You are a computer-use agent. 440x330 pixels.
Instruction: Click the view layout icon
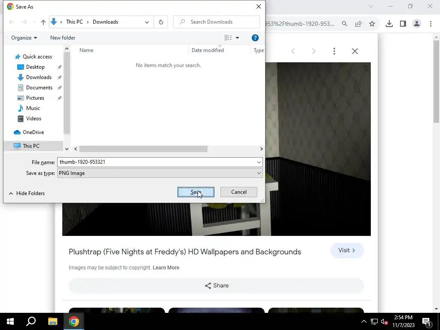(x=228, y=38)
